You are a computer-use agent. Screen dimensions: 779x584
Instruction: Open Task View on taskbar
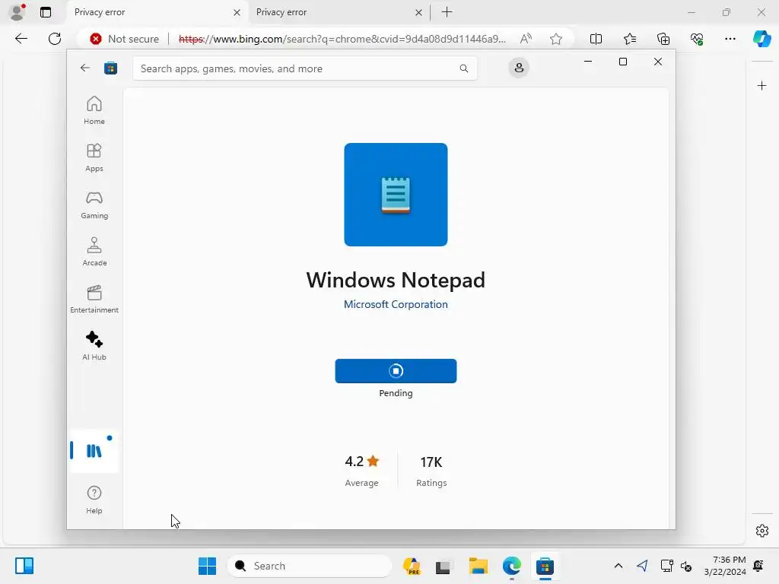pyautogui.click(x=443, y=566)
